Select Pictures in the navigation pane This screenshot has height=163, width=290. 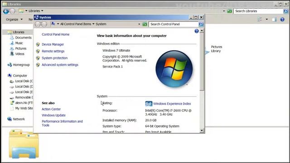[x=21, y=48]
